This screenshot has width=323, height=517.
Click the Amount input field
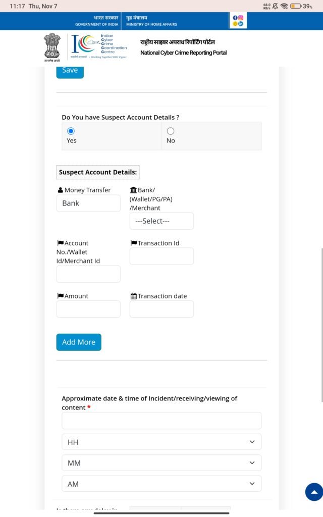(x=88, y=309)
